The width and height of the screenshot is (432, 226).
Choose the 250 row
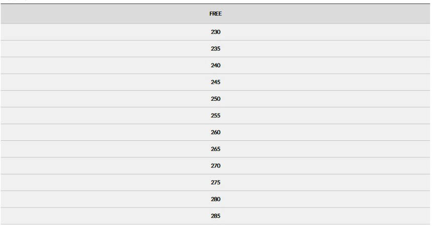pyautogui.click(x=215, y=99)
